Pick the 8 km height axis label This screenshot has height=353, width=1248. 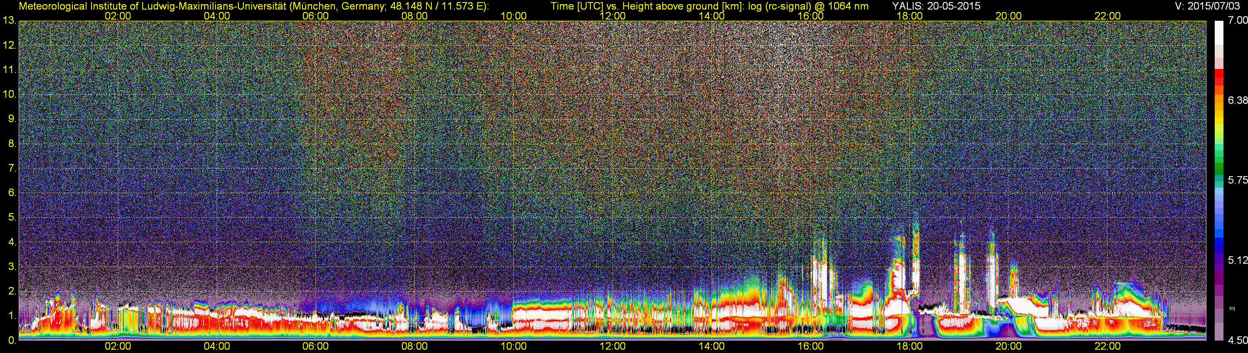[12, 144]
